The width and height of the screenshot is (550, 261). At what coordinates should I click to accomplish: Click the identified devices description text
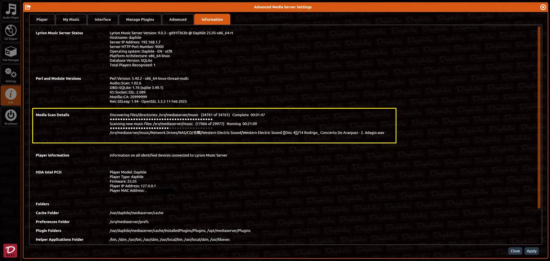[168, 155]
